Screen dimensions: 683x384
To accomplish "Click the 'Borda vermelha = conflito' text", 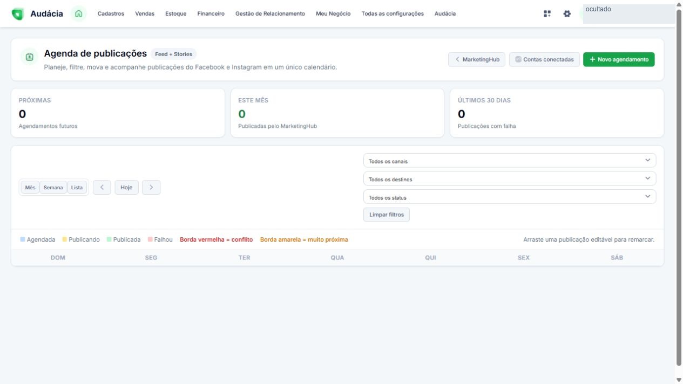I will coord(216,239).
